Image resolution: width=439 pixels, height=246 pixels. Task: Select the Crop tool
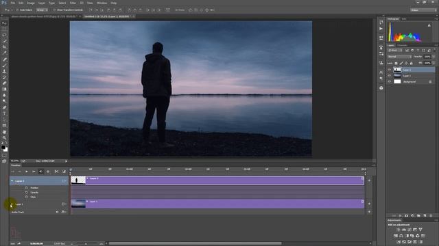point(4,47)
